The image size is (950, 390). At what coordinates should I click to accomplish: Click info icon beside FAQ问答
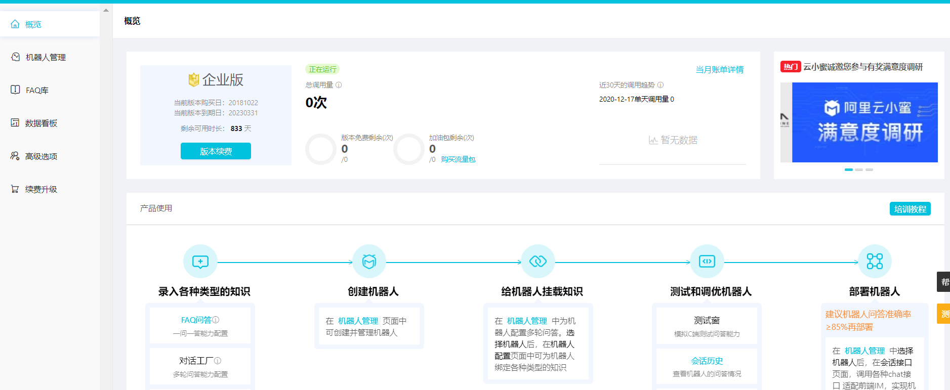[216, 320]
